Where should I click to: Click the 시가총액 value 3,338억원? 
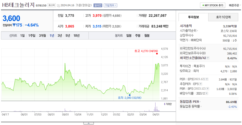pyautogui.click(x=230, y=26)
